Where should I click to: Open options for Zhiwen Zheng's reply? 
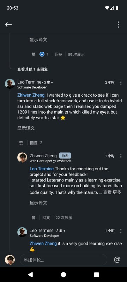tap(121, 156)
